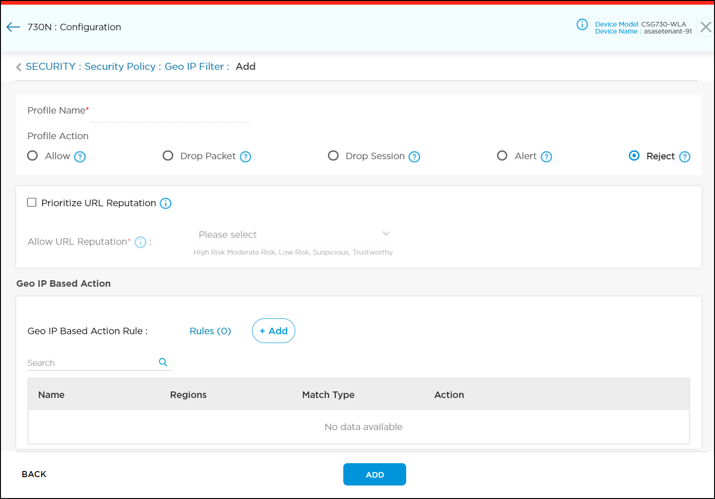The width and height of the screenshot is (715, 499).
Task: Go to the Security Policy breadcrumb
Action: (x=120, y=67)
